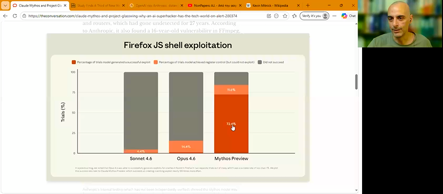Click the Trials (%) axis title
443x194 pixels.
coord(63,112)
